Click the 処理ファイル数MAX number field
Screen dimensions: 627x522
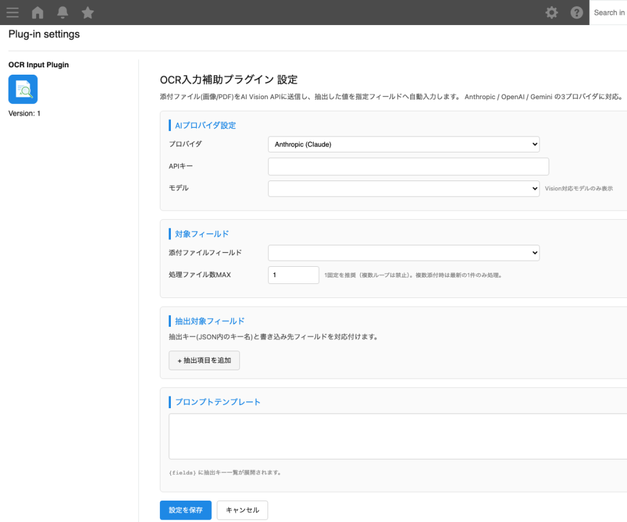[293, 275]
